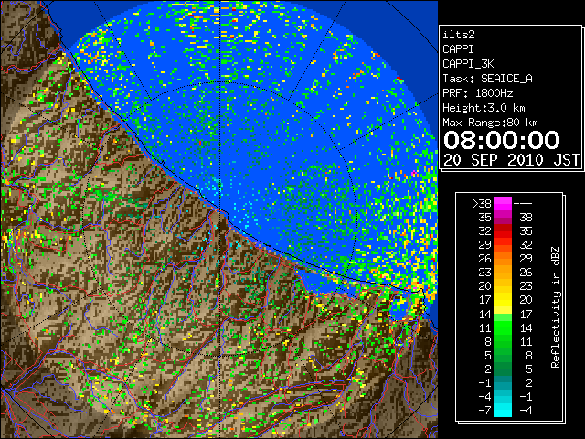Click the 08:00:00 timestamp
This screenshot has width=585, height=439.
[x=502, y=140]
